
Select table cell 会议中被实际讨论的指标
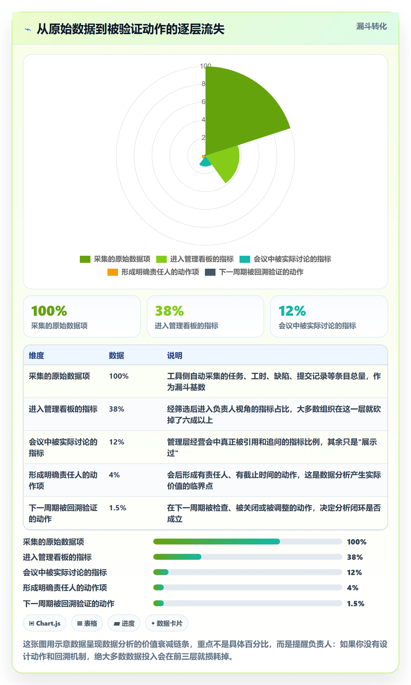pos(63,447)
